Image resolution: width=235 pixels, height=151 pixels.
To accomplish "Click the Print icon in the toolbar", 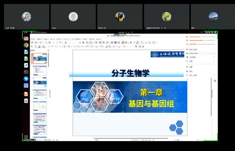I will point(50,43).
